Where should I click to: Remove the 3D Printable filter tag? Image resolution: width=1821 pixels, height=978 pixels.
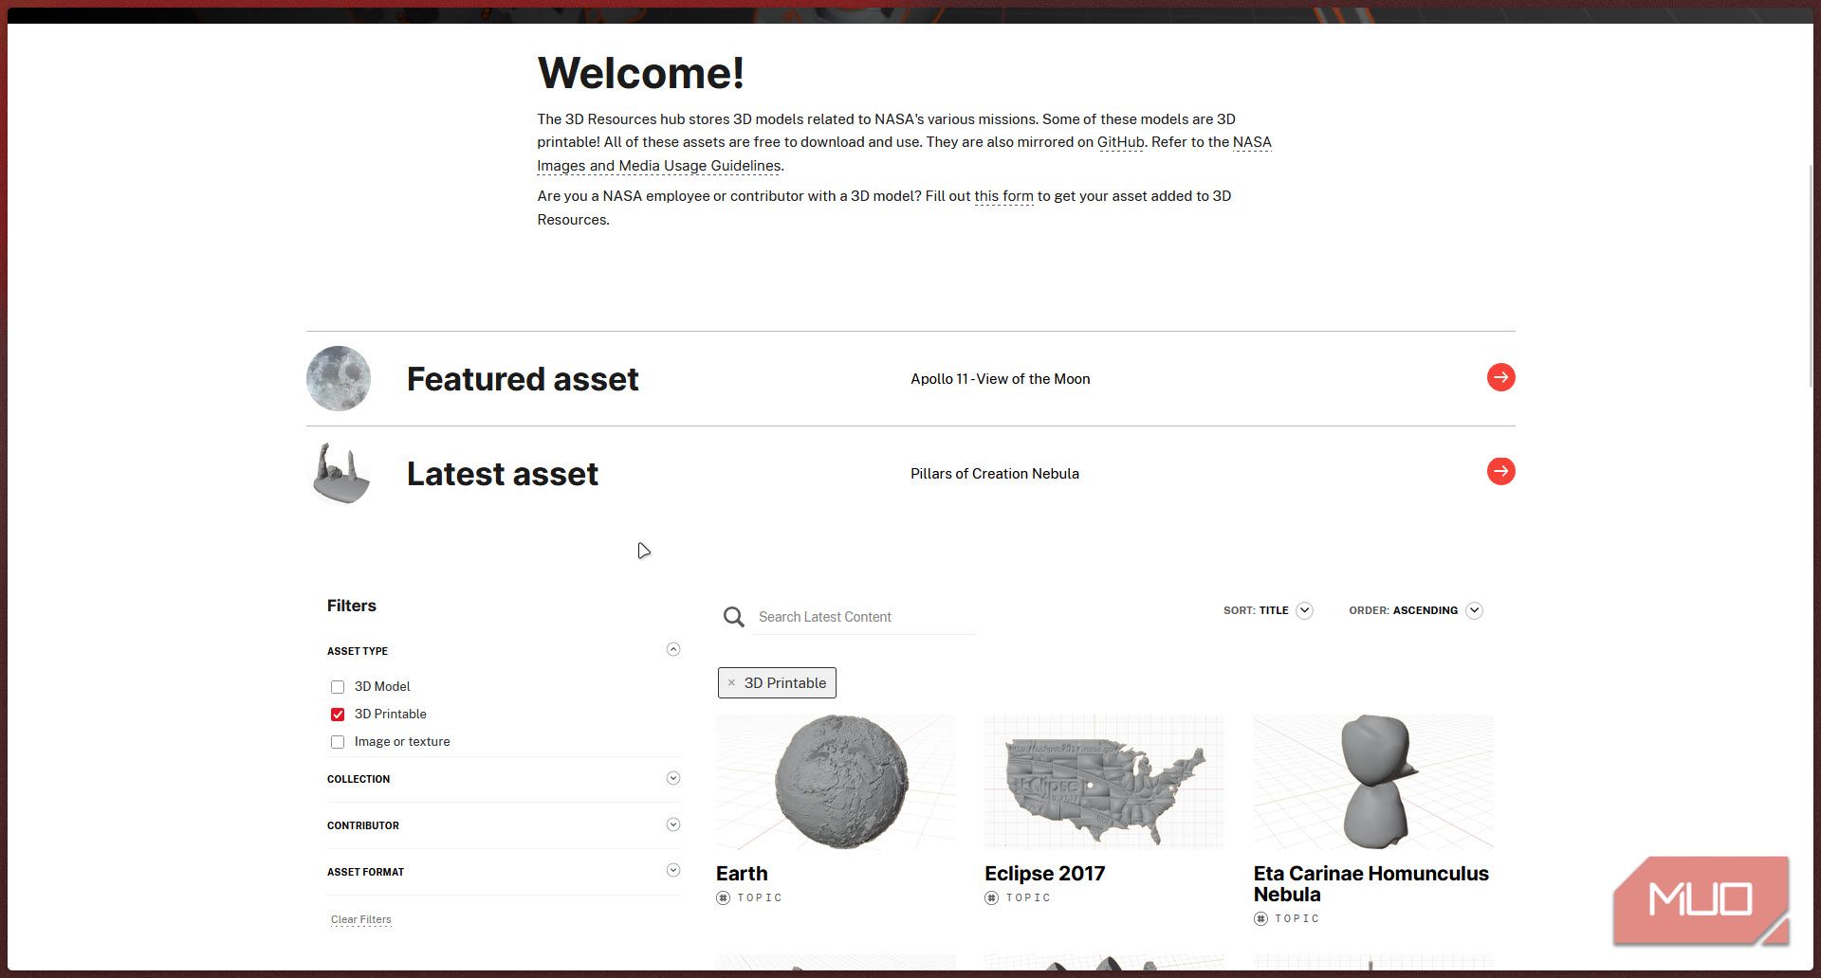[731, 682]
